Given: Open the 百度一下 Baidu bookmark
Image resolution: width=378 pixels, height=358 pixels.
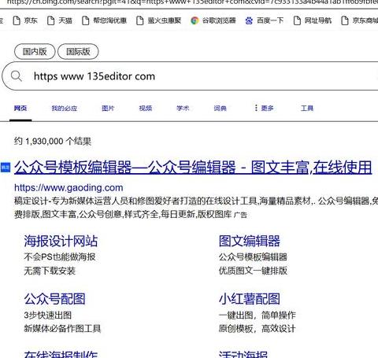Looking at the screenshot, I should tap(265, 20).
